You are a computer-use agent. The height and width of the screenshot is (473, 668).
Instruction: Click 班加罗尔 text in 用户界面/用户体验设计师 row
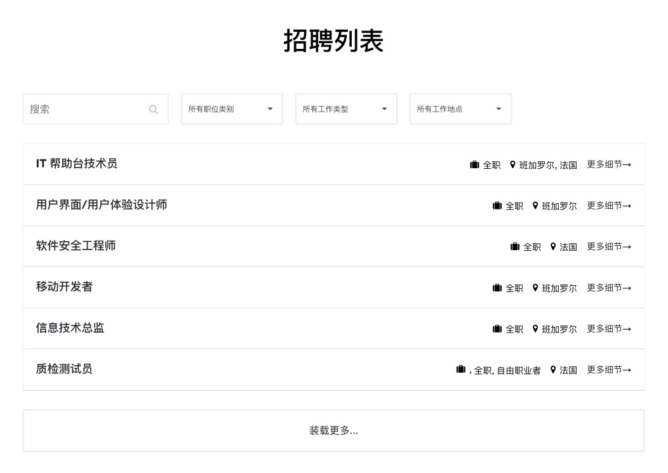pyautogui.click(x=559, y=206)
